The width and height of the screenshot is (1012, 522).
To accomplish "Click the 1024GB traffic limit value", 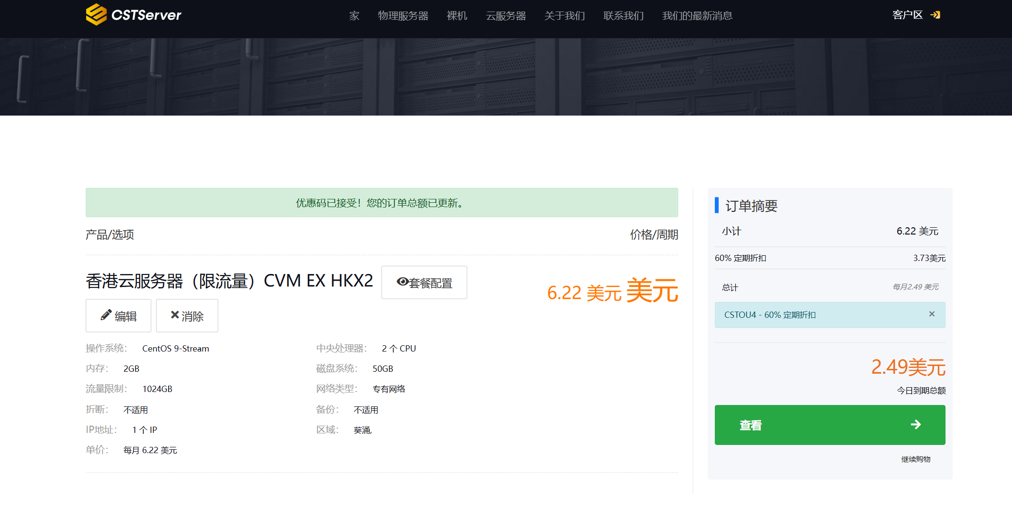I will tap(157, 389).
